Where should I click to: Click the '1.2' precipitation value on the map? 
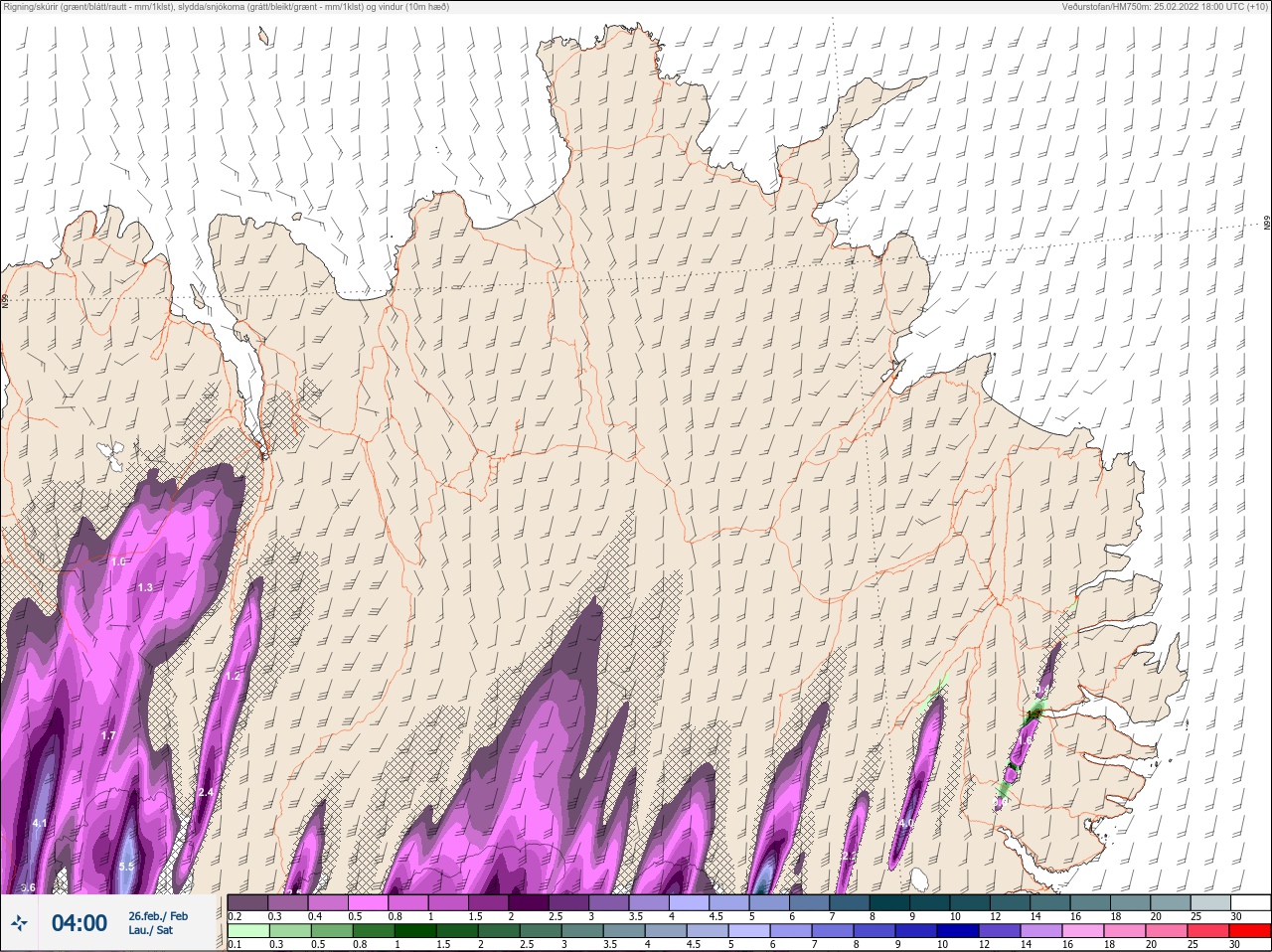233,676
